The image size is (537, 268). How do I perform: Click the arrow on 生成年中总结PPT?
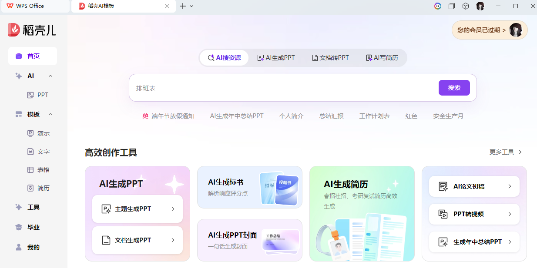510,242
